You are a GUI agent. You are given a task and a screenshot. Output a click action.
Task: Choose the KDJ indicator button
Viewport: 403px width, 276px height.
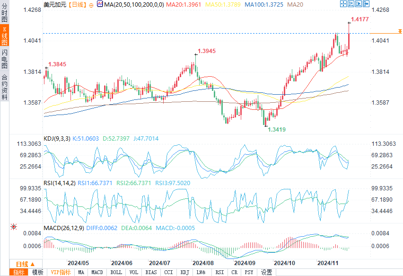pyautogui.click(x=185, y=272)
